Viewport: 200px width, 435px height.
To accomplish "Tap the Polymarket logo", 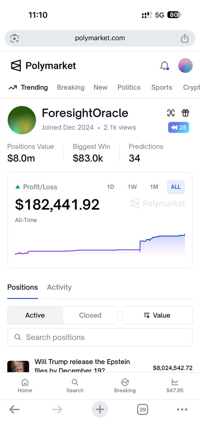I will point(43,66).
